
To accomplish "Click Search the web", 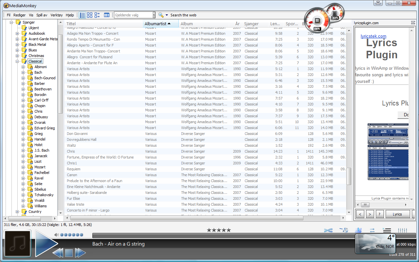I will pos(183,15).
